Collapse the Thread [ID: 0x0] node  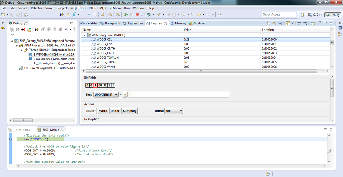pyautogui.click(x=21, y=50)
